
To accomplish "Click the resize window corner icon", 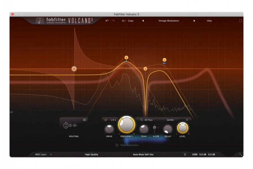I will click(x=241, y=155).
